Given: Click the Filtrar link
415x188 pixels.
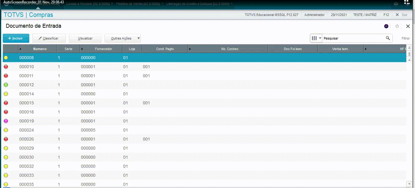Looking at the screenshot, I should [x=406, y=38].
